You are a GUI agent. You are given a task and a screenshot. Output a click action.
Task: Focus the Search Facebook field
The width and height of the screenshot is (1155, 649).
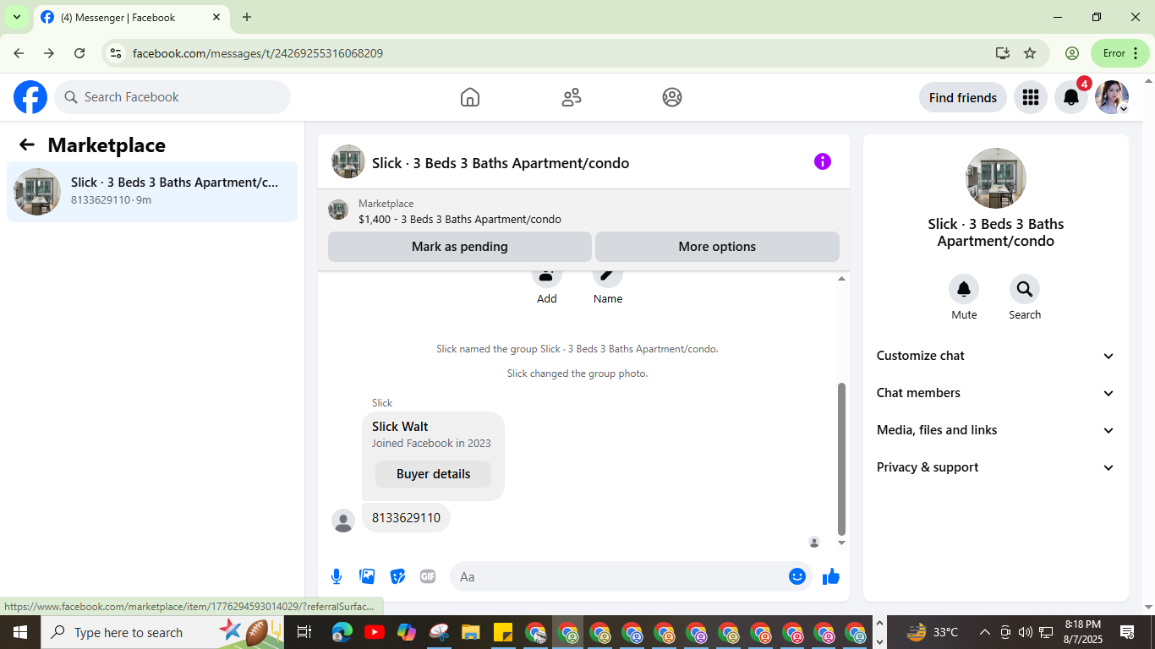pos(172,97)
